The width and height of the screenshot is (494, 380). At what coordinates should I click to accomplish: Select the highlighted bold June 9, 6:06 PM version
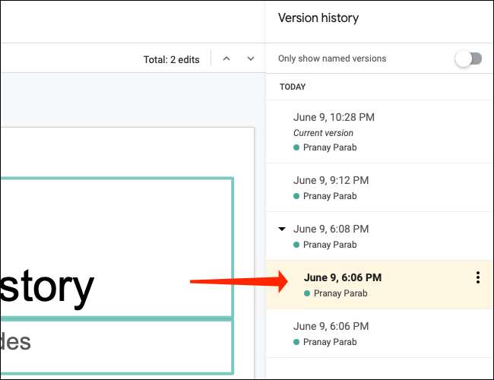342,277
